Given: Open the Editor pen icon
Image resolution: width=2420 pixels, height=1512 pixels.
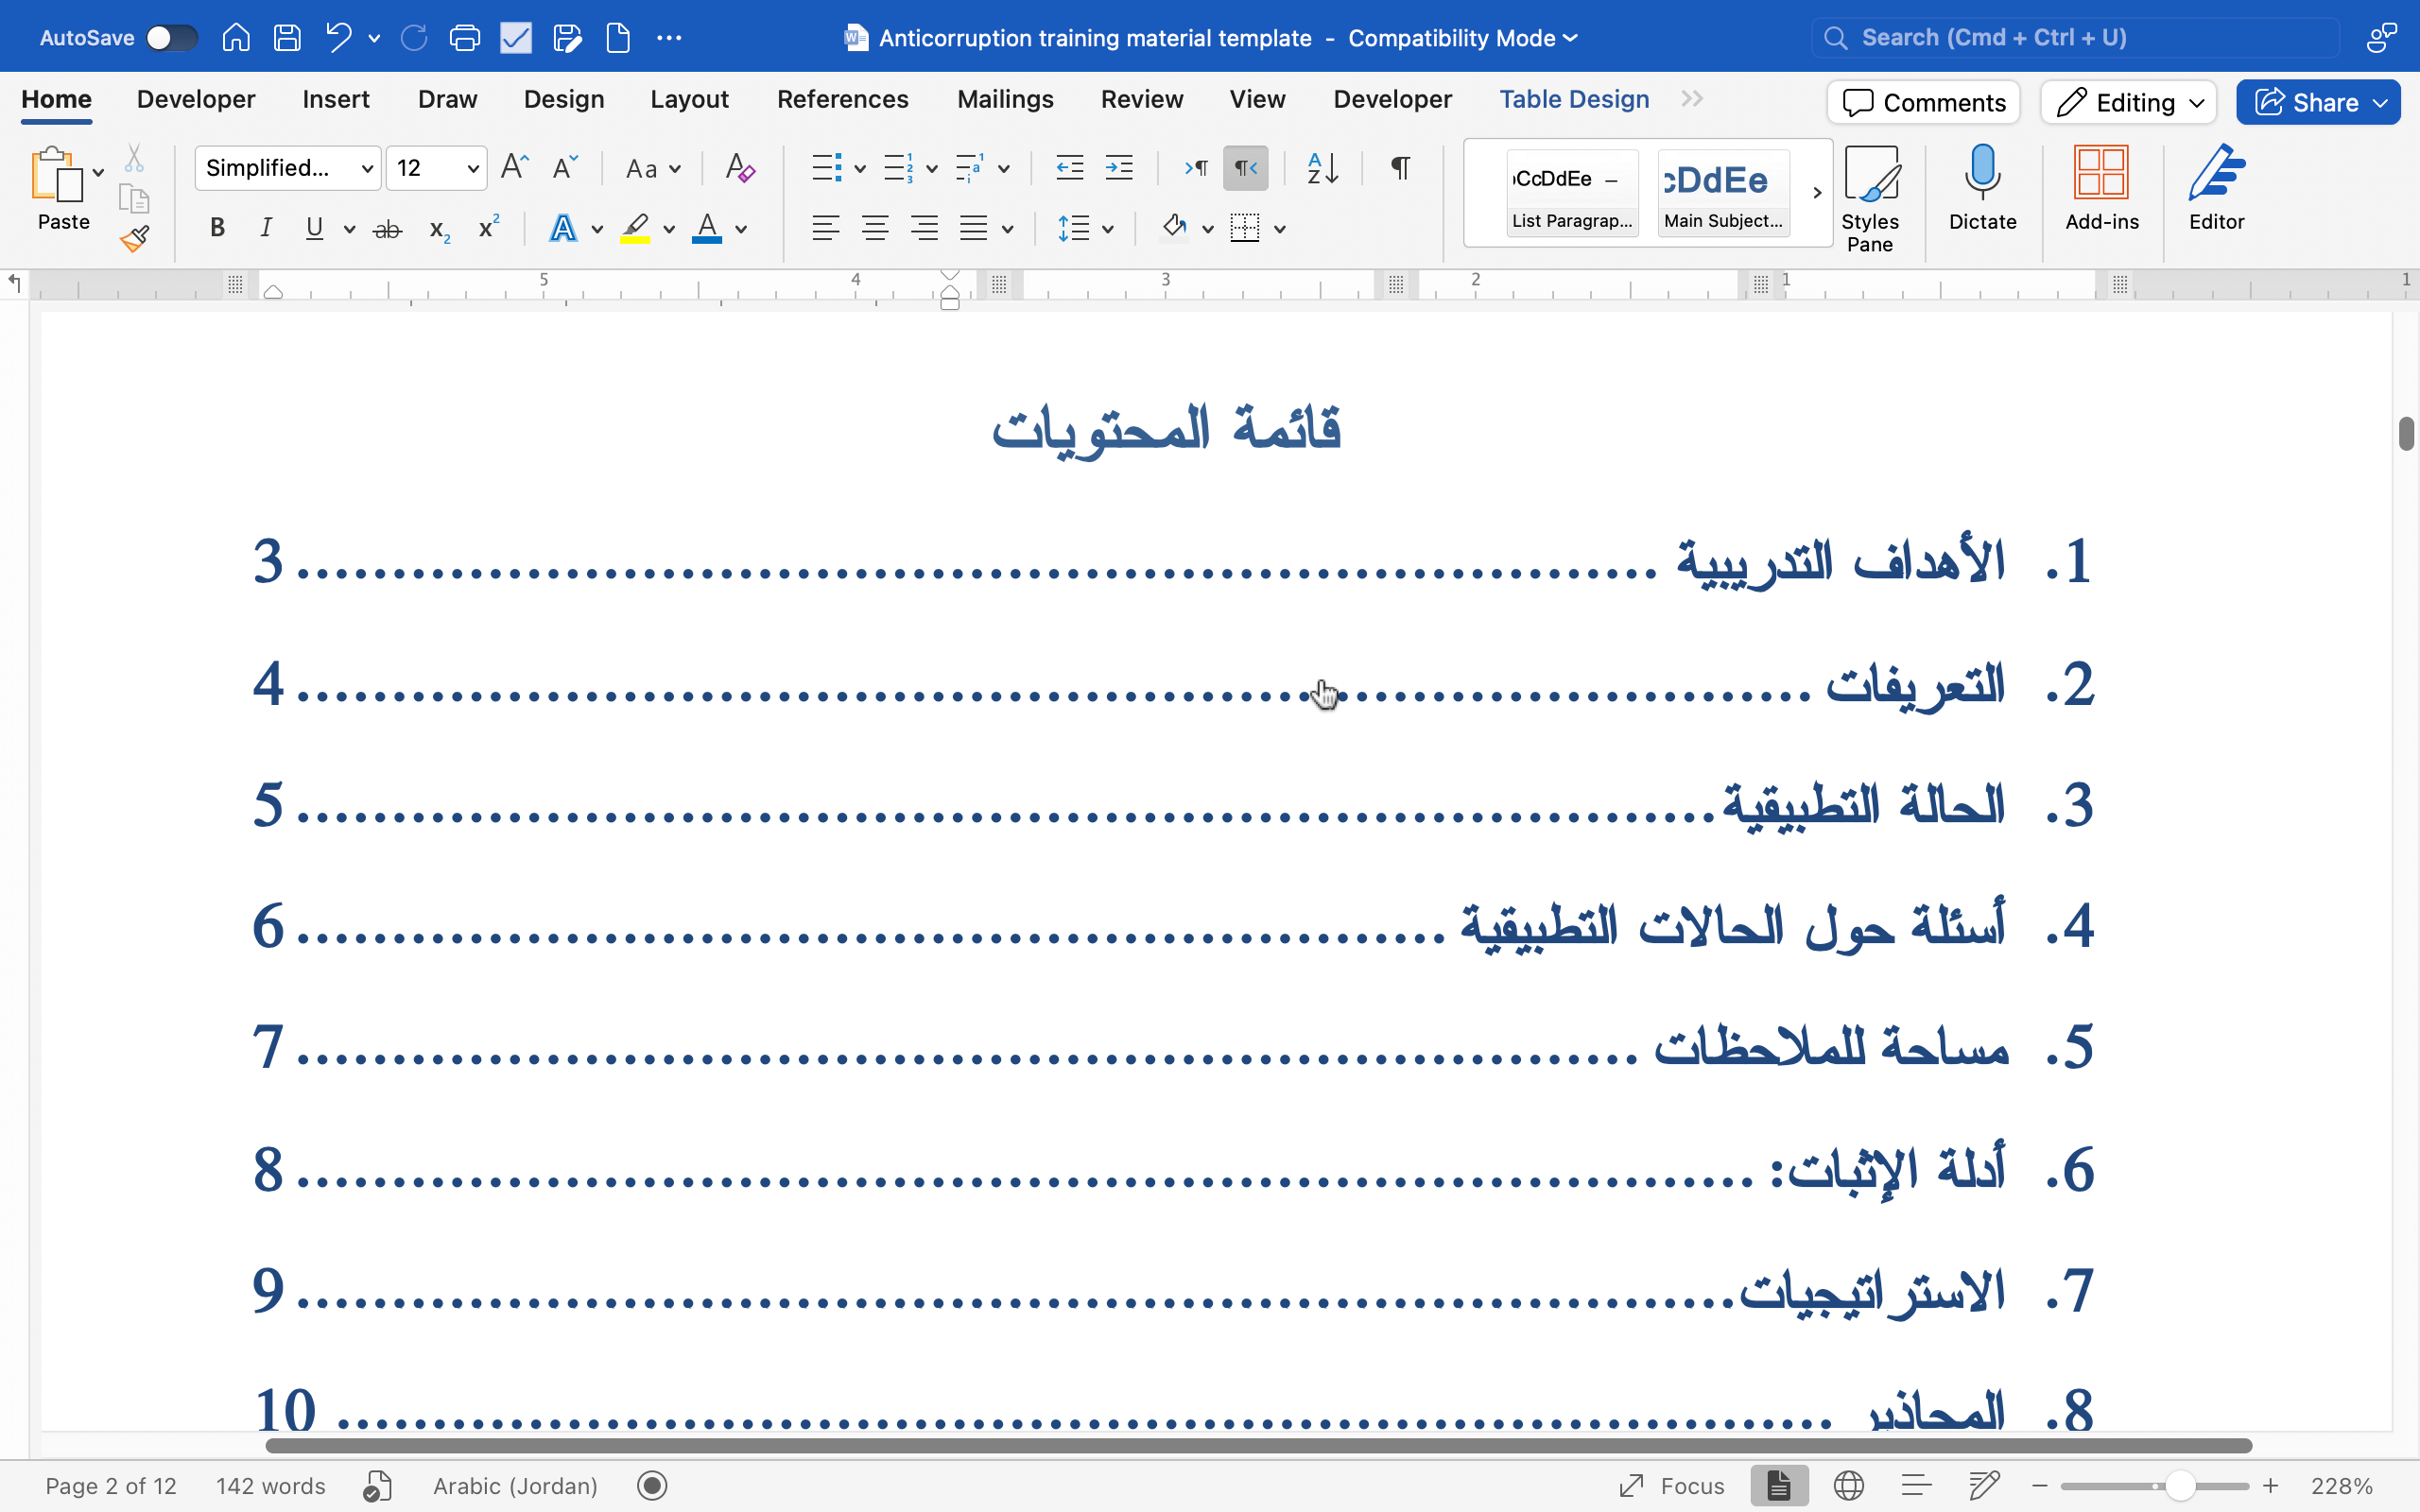Looking at the screenshot, I should pos(2215,187).
